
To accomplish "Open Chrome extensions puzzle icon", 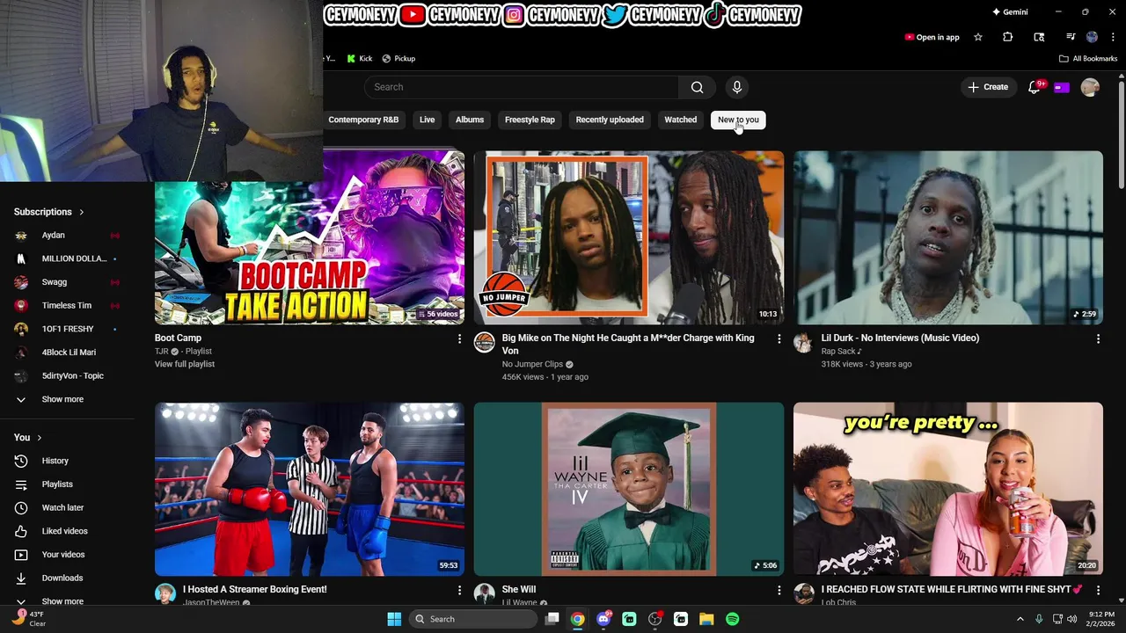I will point(1008,37).
